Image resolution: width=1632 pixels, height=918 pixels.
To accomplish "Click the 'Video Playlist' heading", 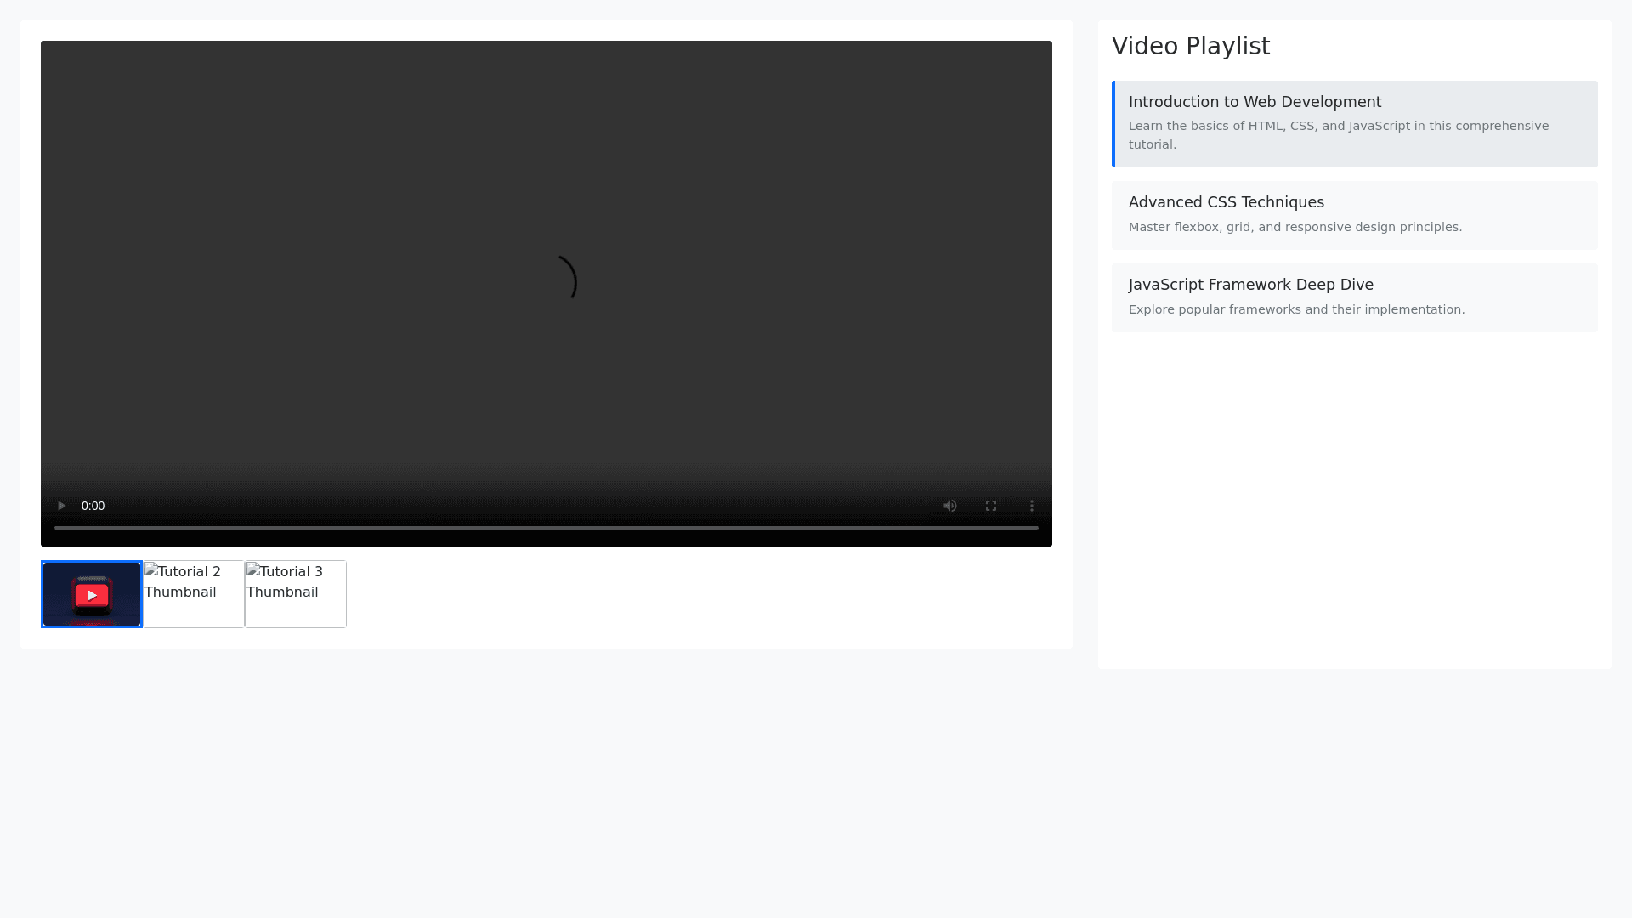I will tap(1190, 46).
